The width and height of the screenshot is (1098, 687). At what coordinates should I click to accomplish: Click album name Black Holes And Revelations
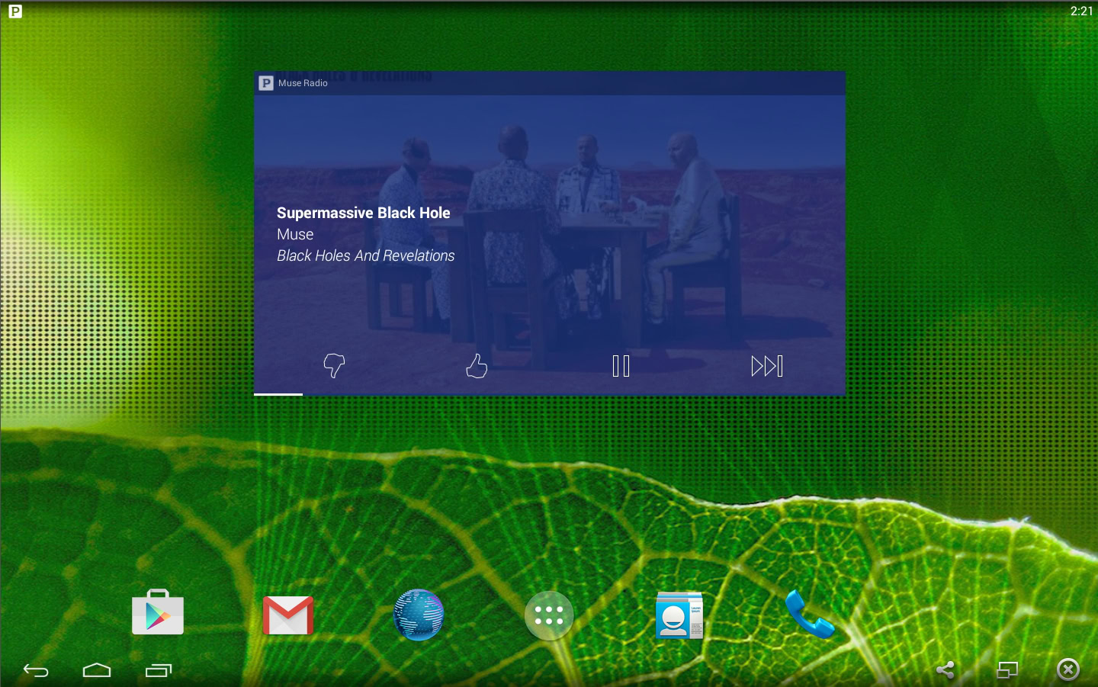point(365,255)
